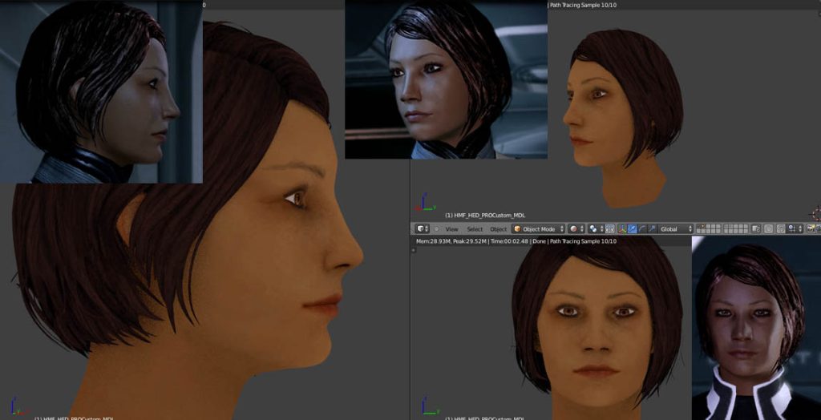
Task: Toggle manipulate center points button
Action: click(x=610, y=229)
